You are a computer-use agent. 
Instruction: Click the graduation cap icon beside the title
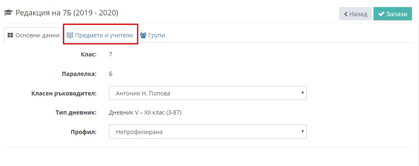(9, 13)
